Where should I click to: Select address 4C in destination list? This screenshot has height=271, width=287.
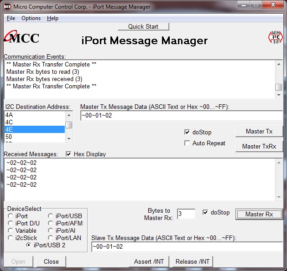point(35,122)
